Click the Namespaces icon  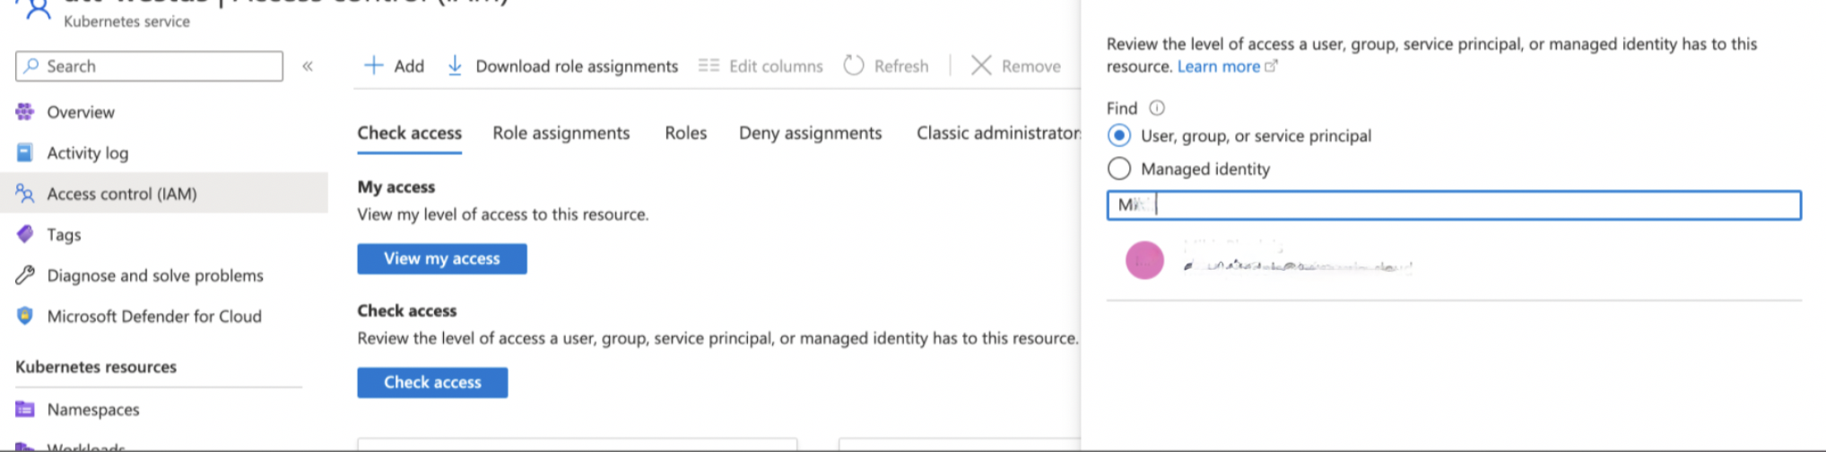click(x=25, y=409)
